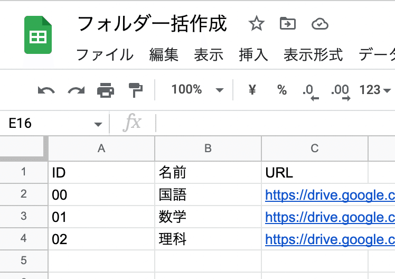
Task: Click the E16 name box field
Action: coord(55,124)
